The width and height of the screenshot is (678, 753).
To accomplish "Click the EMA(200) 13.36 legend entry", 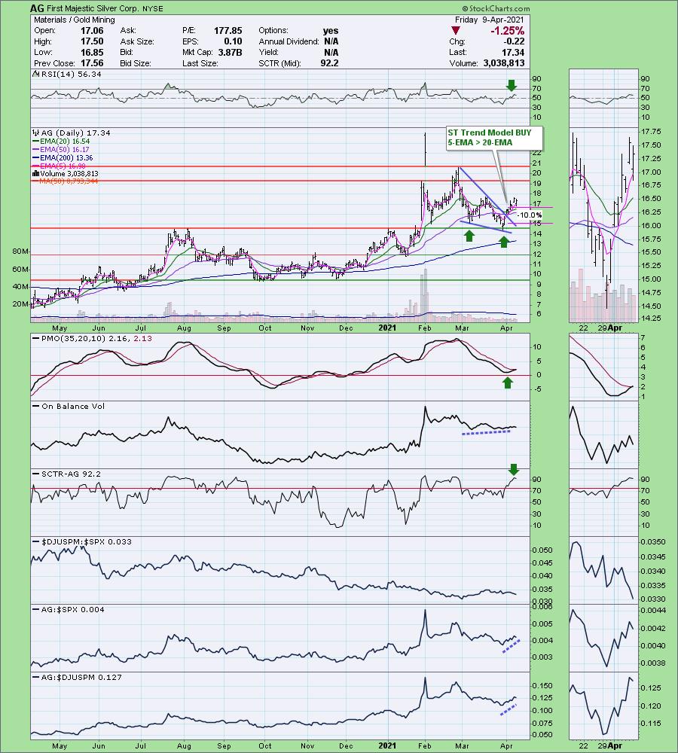I will point(63,157).
